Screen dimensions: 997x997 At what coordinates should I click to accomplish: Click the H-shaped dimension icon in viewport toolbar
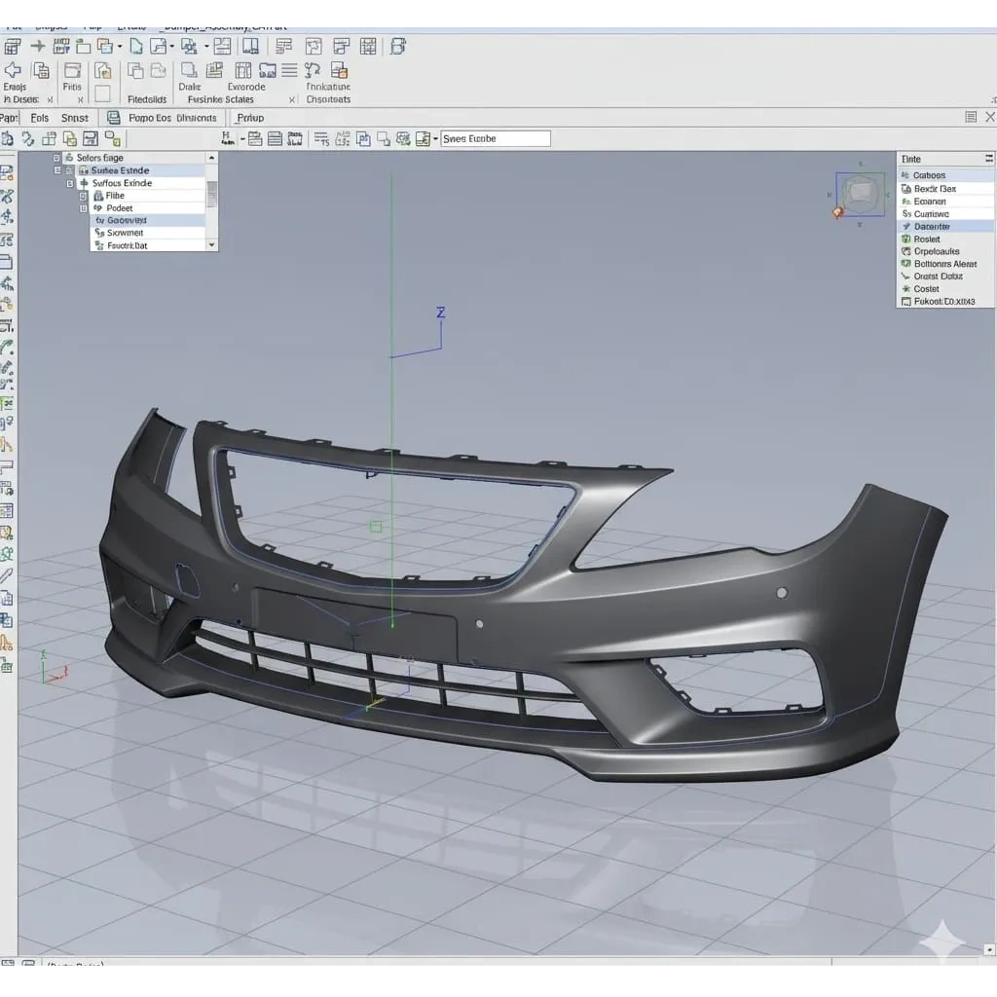(x=227, y=138)
